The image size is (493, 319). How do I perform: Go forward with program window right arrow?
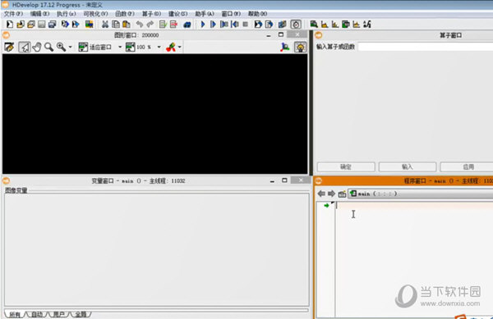(331, 194)
